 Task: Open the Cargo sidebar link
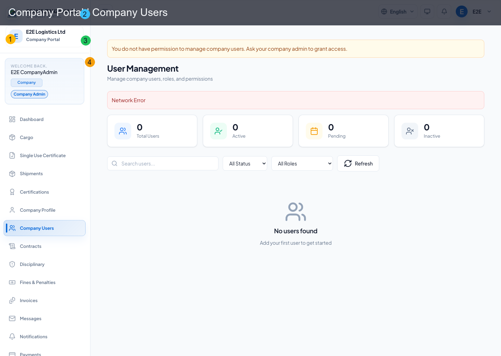coord(45,137)
